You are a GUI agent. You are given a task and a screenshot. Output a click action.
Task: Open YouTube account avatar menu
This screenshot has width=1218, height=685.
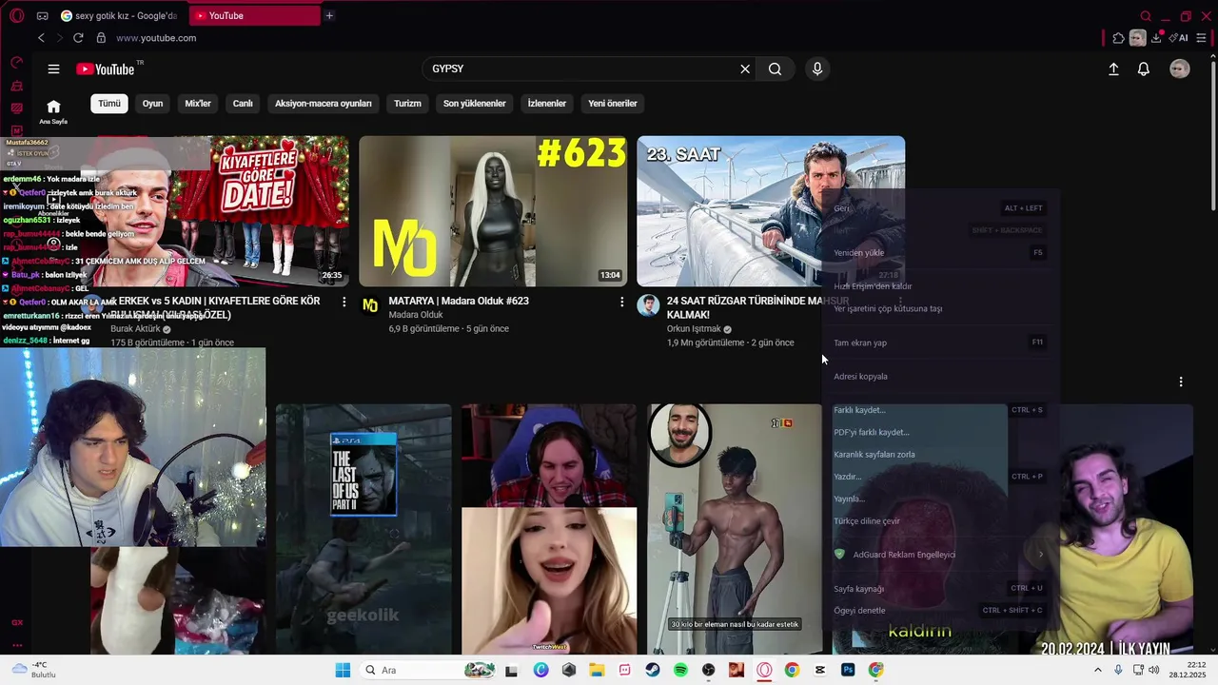[x=1180, y=68]
